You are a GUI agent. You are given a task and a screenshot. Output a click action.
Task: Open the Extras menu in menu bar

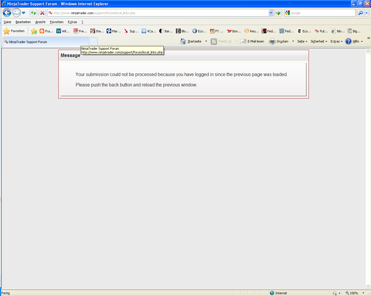73,22
